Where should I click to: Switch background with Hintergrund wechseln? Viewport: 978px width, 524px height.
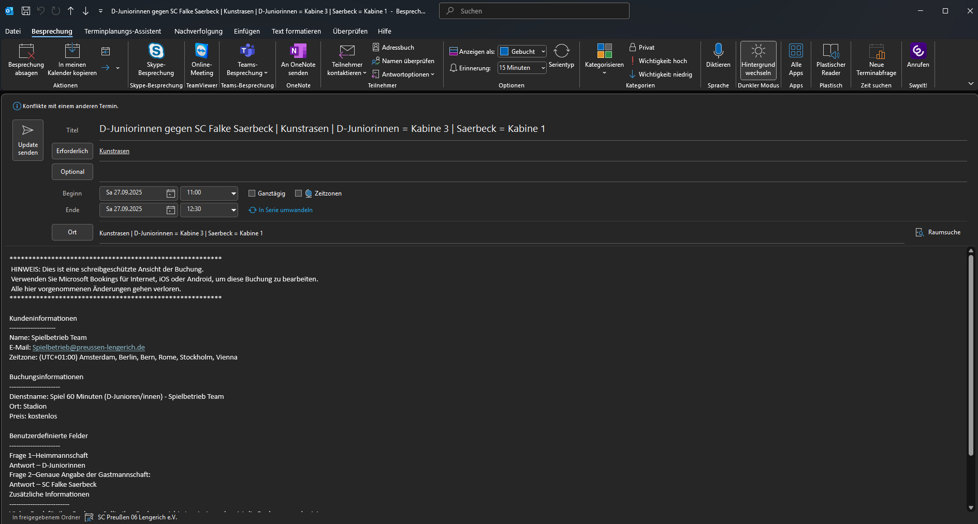click(758, 51)
